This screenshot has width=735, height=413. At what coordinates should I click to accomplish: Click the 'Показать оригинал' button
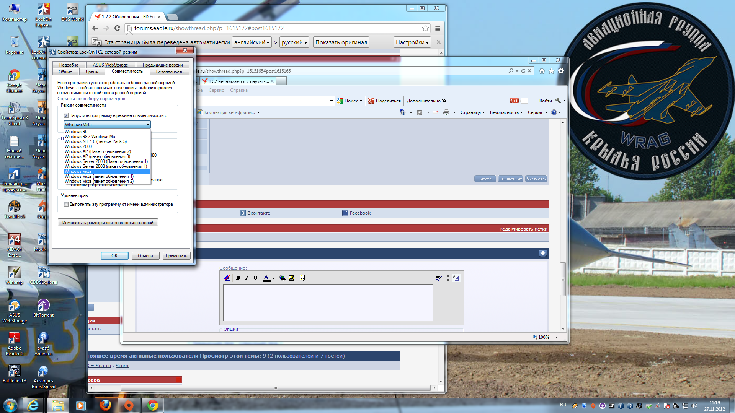click(x=341, y=42)
